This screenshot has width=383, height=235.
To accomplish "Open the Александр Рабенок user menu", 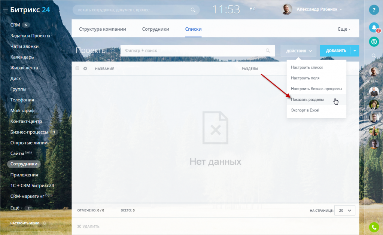I will pos(319,9).
